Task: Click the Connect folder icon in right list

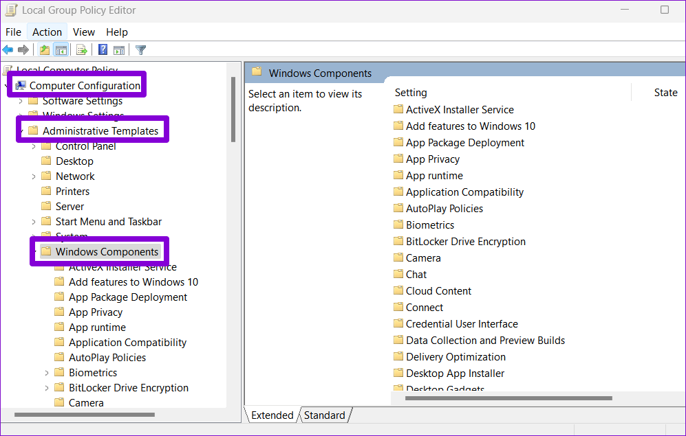Action: [398, 307]
